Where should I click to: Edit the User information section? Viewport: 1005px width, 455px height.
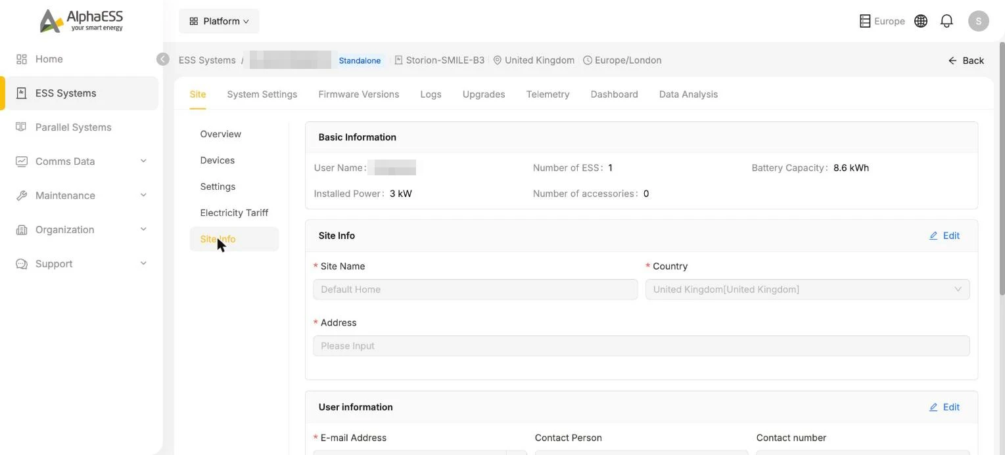pos(945,407)
